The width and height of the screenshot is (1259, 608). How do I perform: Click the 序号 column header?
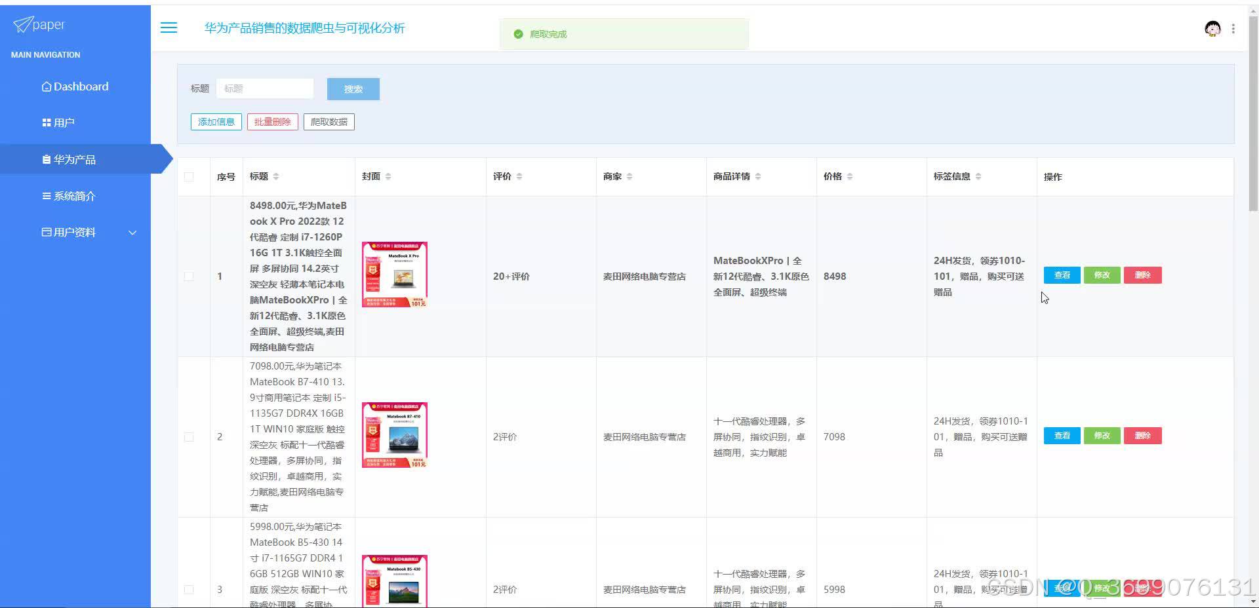click(x=226, y=177)
